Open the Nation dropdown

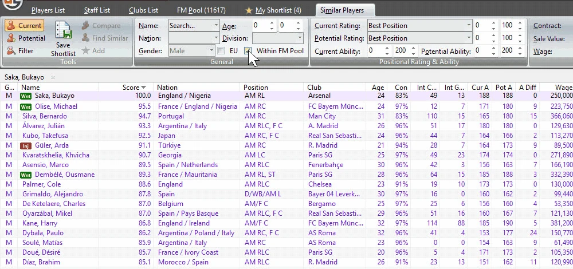coord(216,38)
